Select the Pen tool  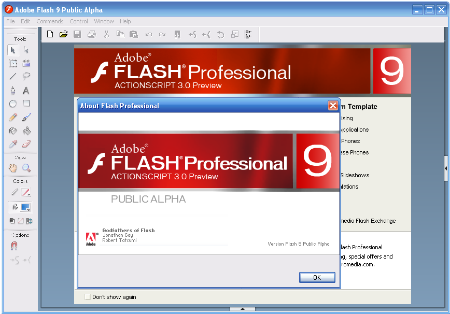tap(13, 91)
